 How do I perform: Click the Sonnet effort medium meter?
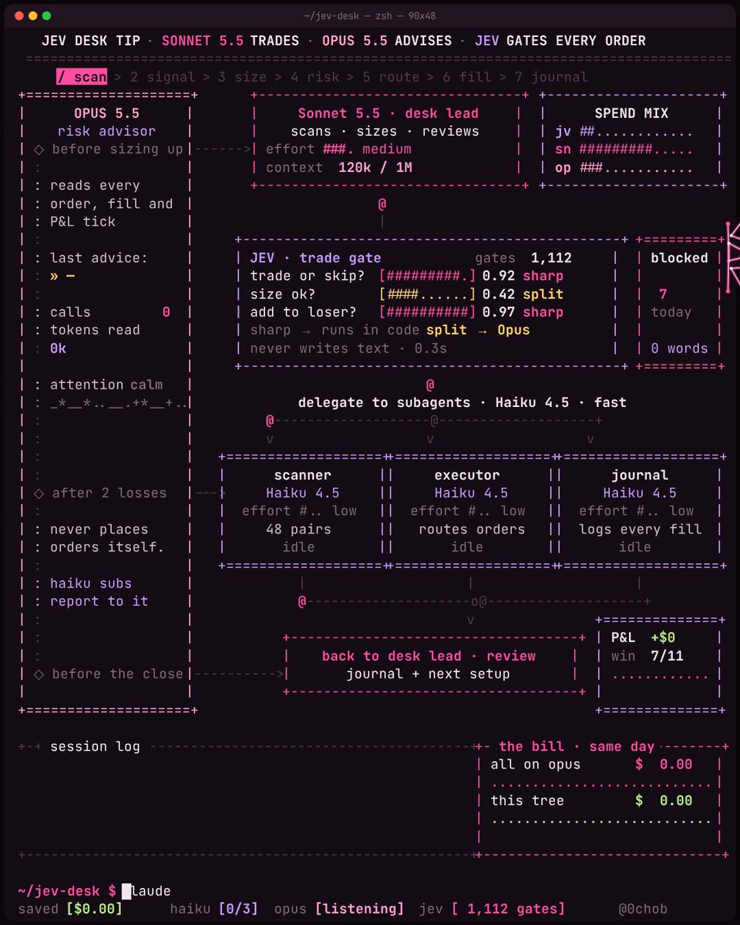click(x=338, y=150)
